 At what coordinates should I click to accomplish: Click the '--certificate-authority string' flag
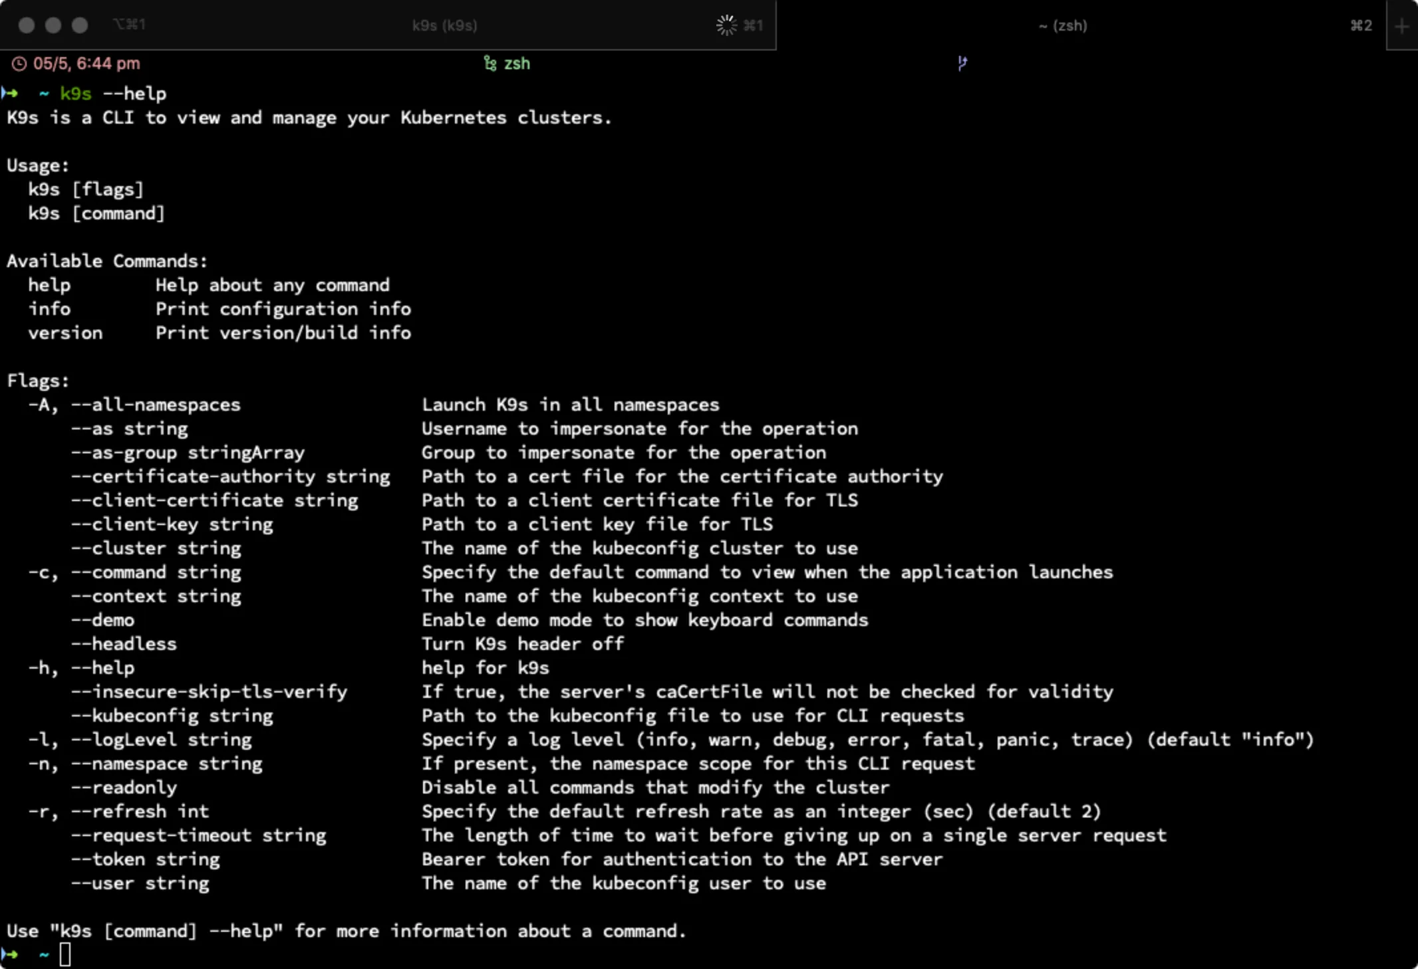[x=230, y=477]
